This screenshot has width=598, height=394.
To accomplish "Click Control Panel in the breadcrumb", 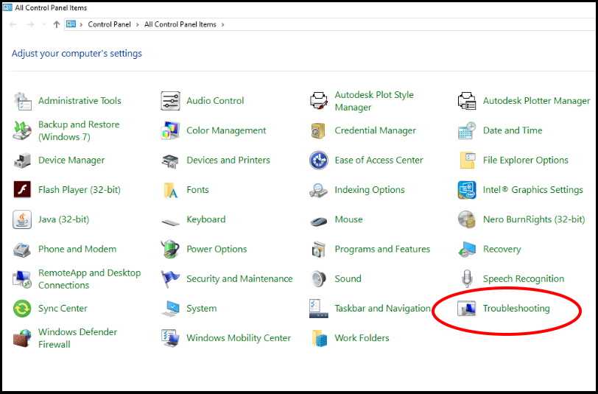I will coord(109,24).
